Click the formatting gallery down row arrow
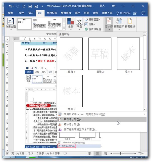This screenshot has width=152, height=162. click(x=64, y=24)
